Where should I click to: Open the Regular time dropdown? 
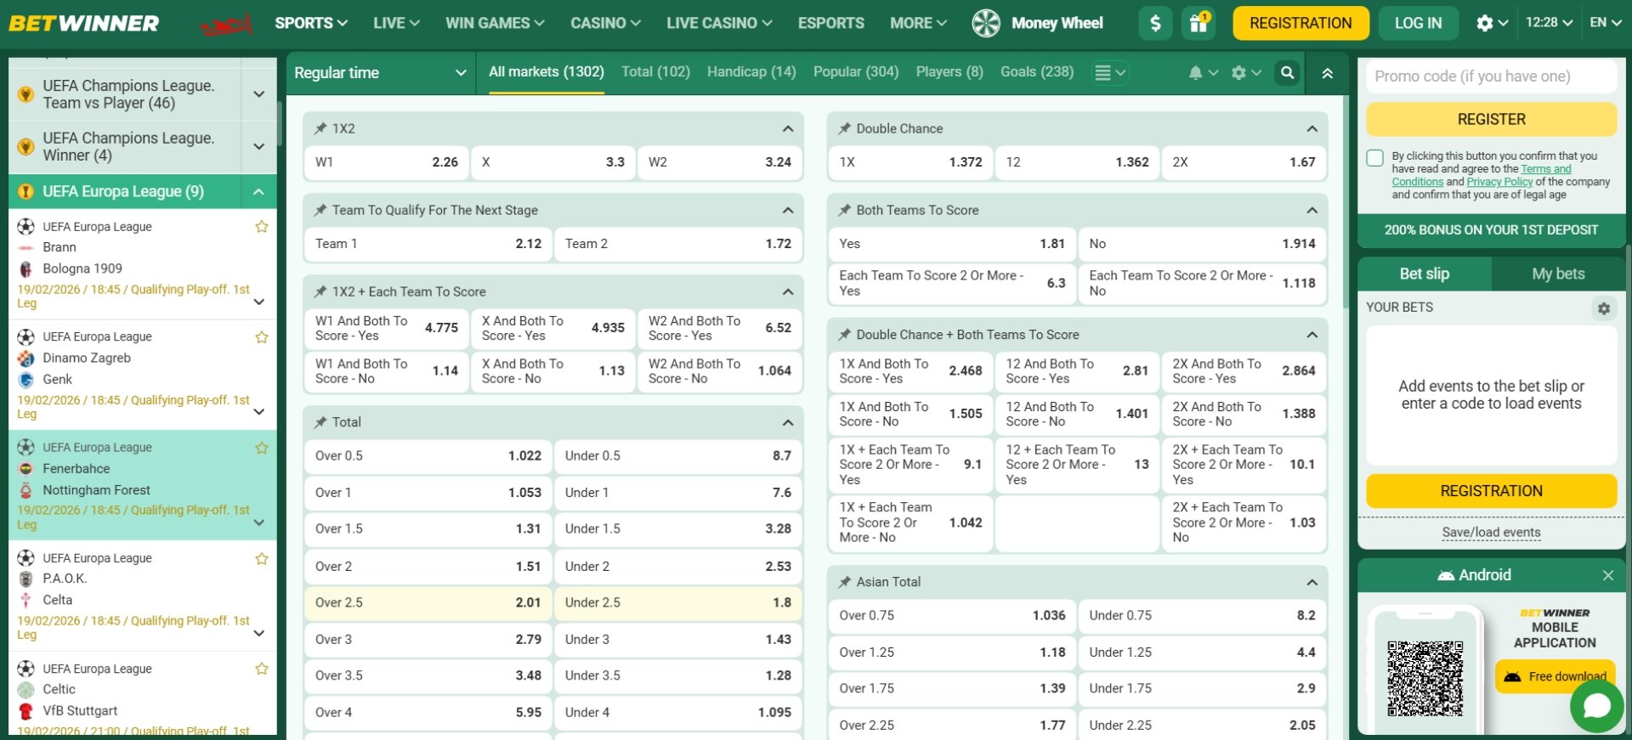380,73
